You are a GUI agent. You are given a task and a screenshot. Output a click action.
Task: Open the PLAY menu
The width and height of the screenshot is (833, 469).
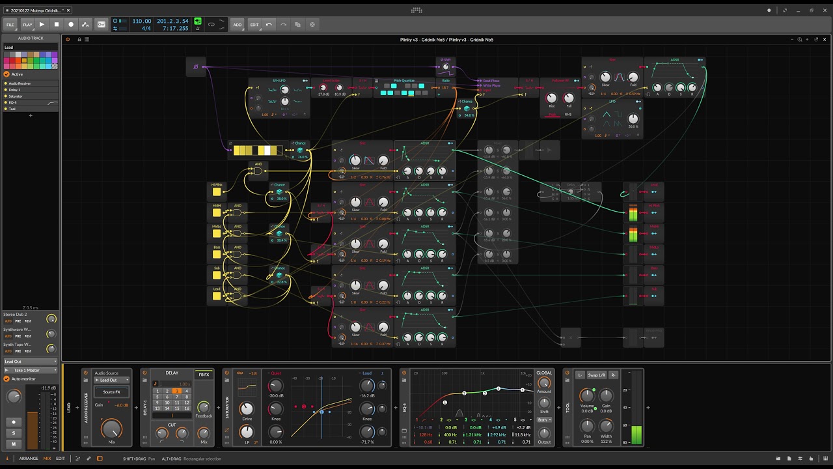(x=27, y=25)
